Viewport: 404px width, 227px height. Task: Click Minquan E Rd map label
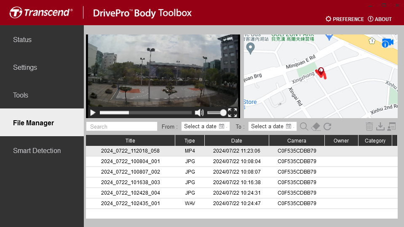tap(301, 62)
